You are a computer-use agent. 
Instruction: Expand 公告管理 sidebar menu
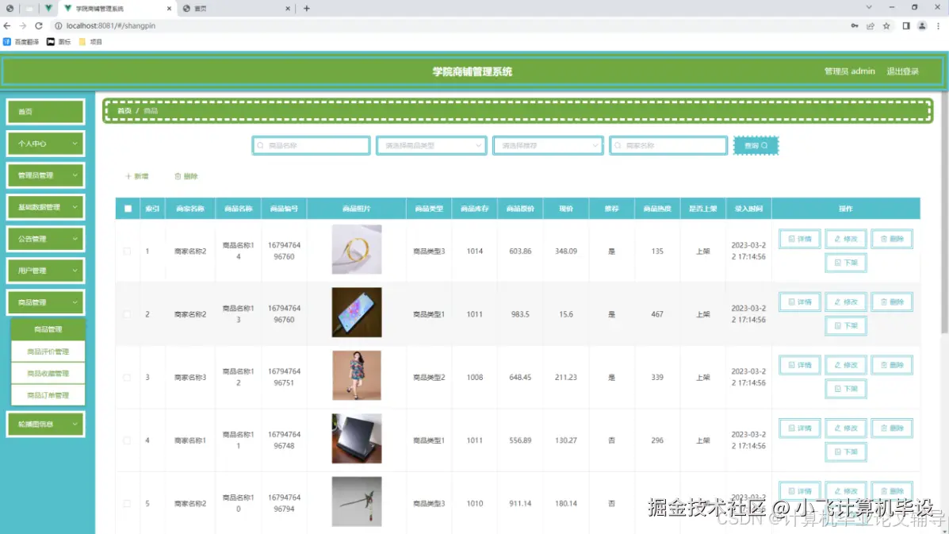coord(45,239)
